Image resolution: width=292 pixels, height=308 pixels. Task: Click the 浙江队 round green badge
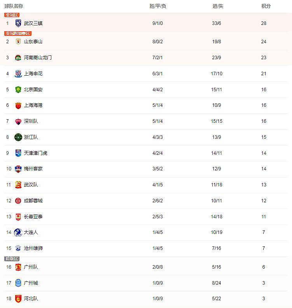click(x=18, y=137)
